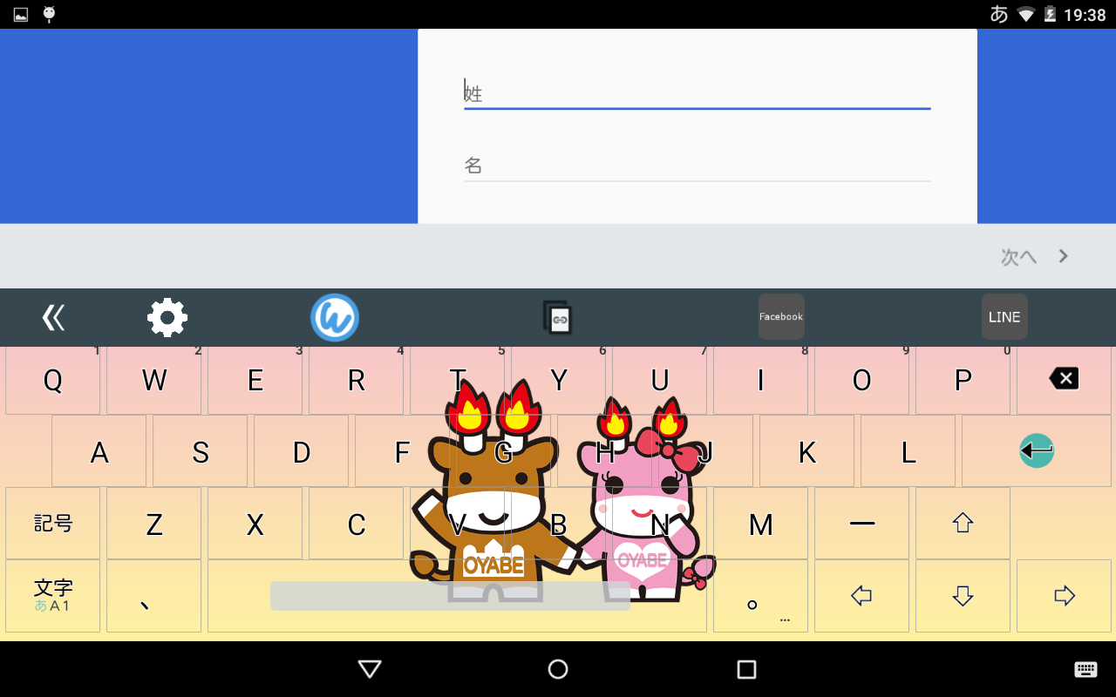
Task: Tap the N key
Action: [659, 523]
